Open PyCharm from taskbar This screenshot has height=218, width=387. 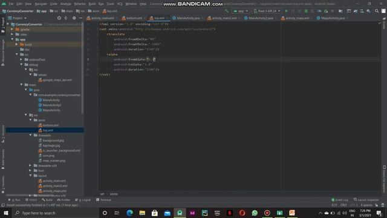click(204, 213)
